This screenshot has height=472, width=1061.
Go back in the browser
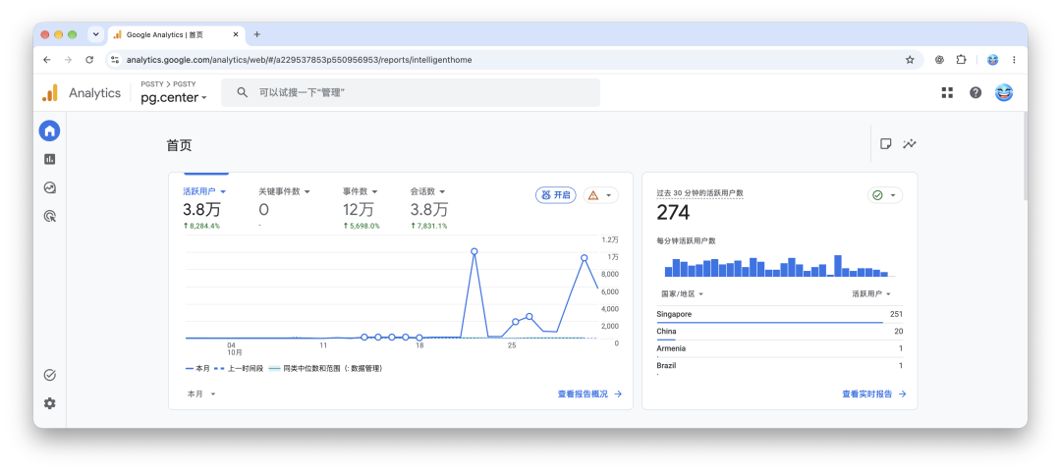pyautogui.click(x=47, y=60)
